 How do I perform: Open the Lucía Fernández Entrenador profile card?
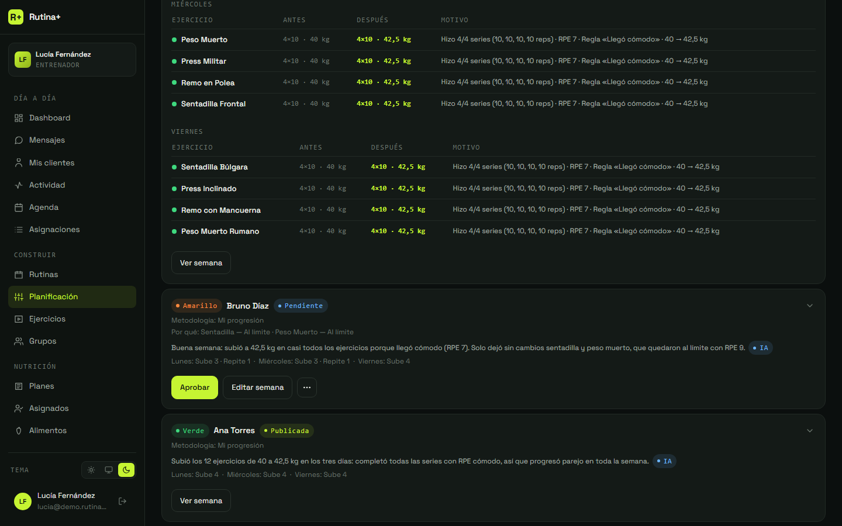point(72,60)
